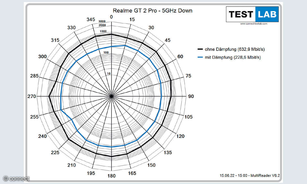
Task: Click chart title 'Realme GT 2 Pro - 5GHz Down'
Action: 153,11
